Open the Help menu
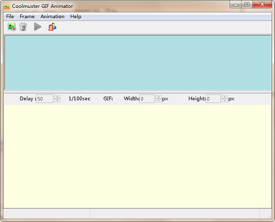Screen dimensions: 275x222 (x=76, y=17)
